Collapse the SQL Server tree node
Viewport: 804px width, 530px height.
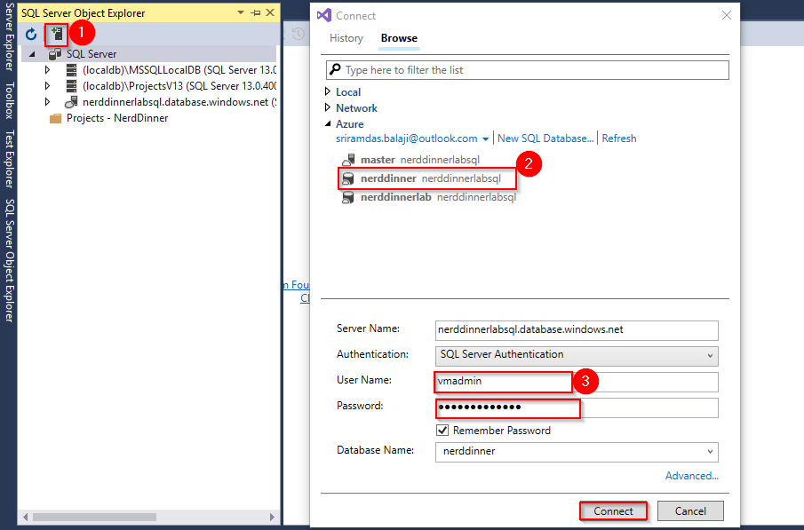(x=32, y=54)
